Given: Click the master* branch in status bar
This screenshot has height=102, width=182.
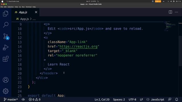Looking at the screenshot, I should pyautogui.click(x=11, y=99).
